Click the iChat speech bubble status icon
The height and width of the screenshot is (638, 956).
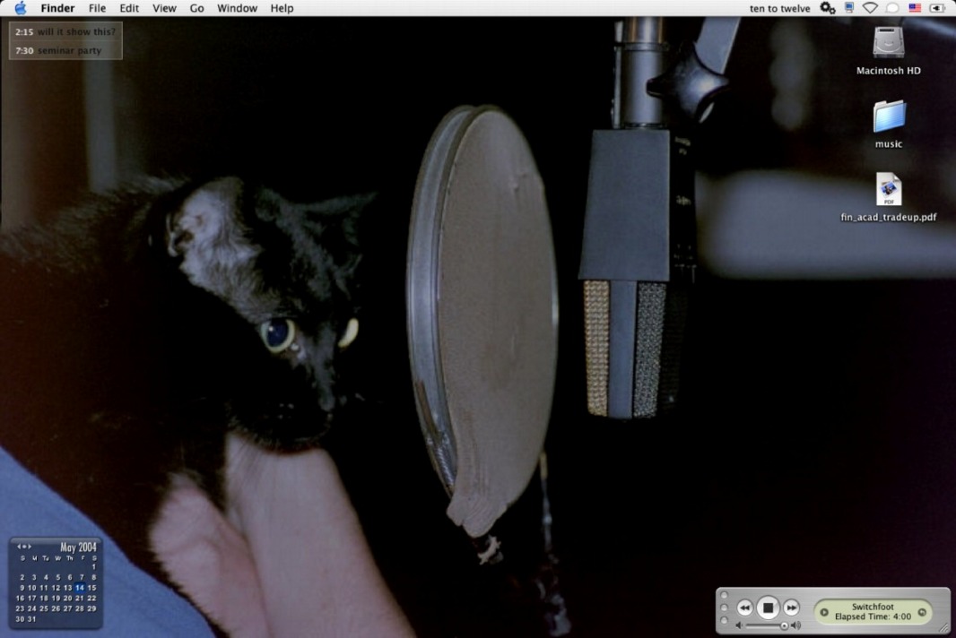coord(892,8)
